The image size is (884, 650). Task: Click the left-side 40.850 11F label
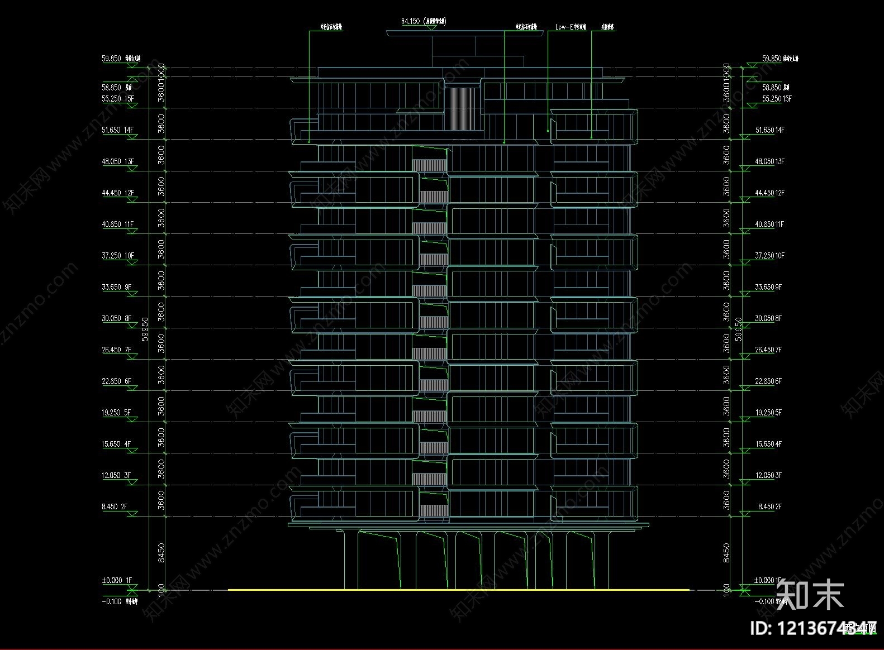(x=118, y=224)
